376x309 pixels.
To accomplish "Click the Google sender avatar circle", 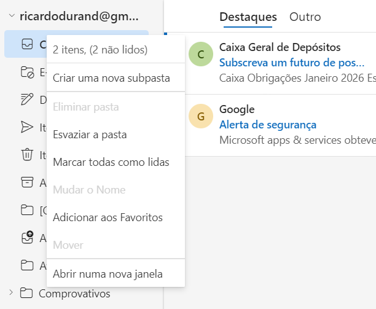I will coord(201,116).
